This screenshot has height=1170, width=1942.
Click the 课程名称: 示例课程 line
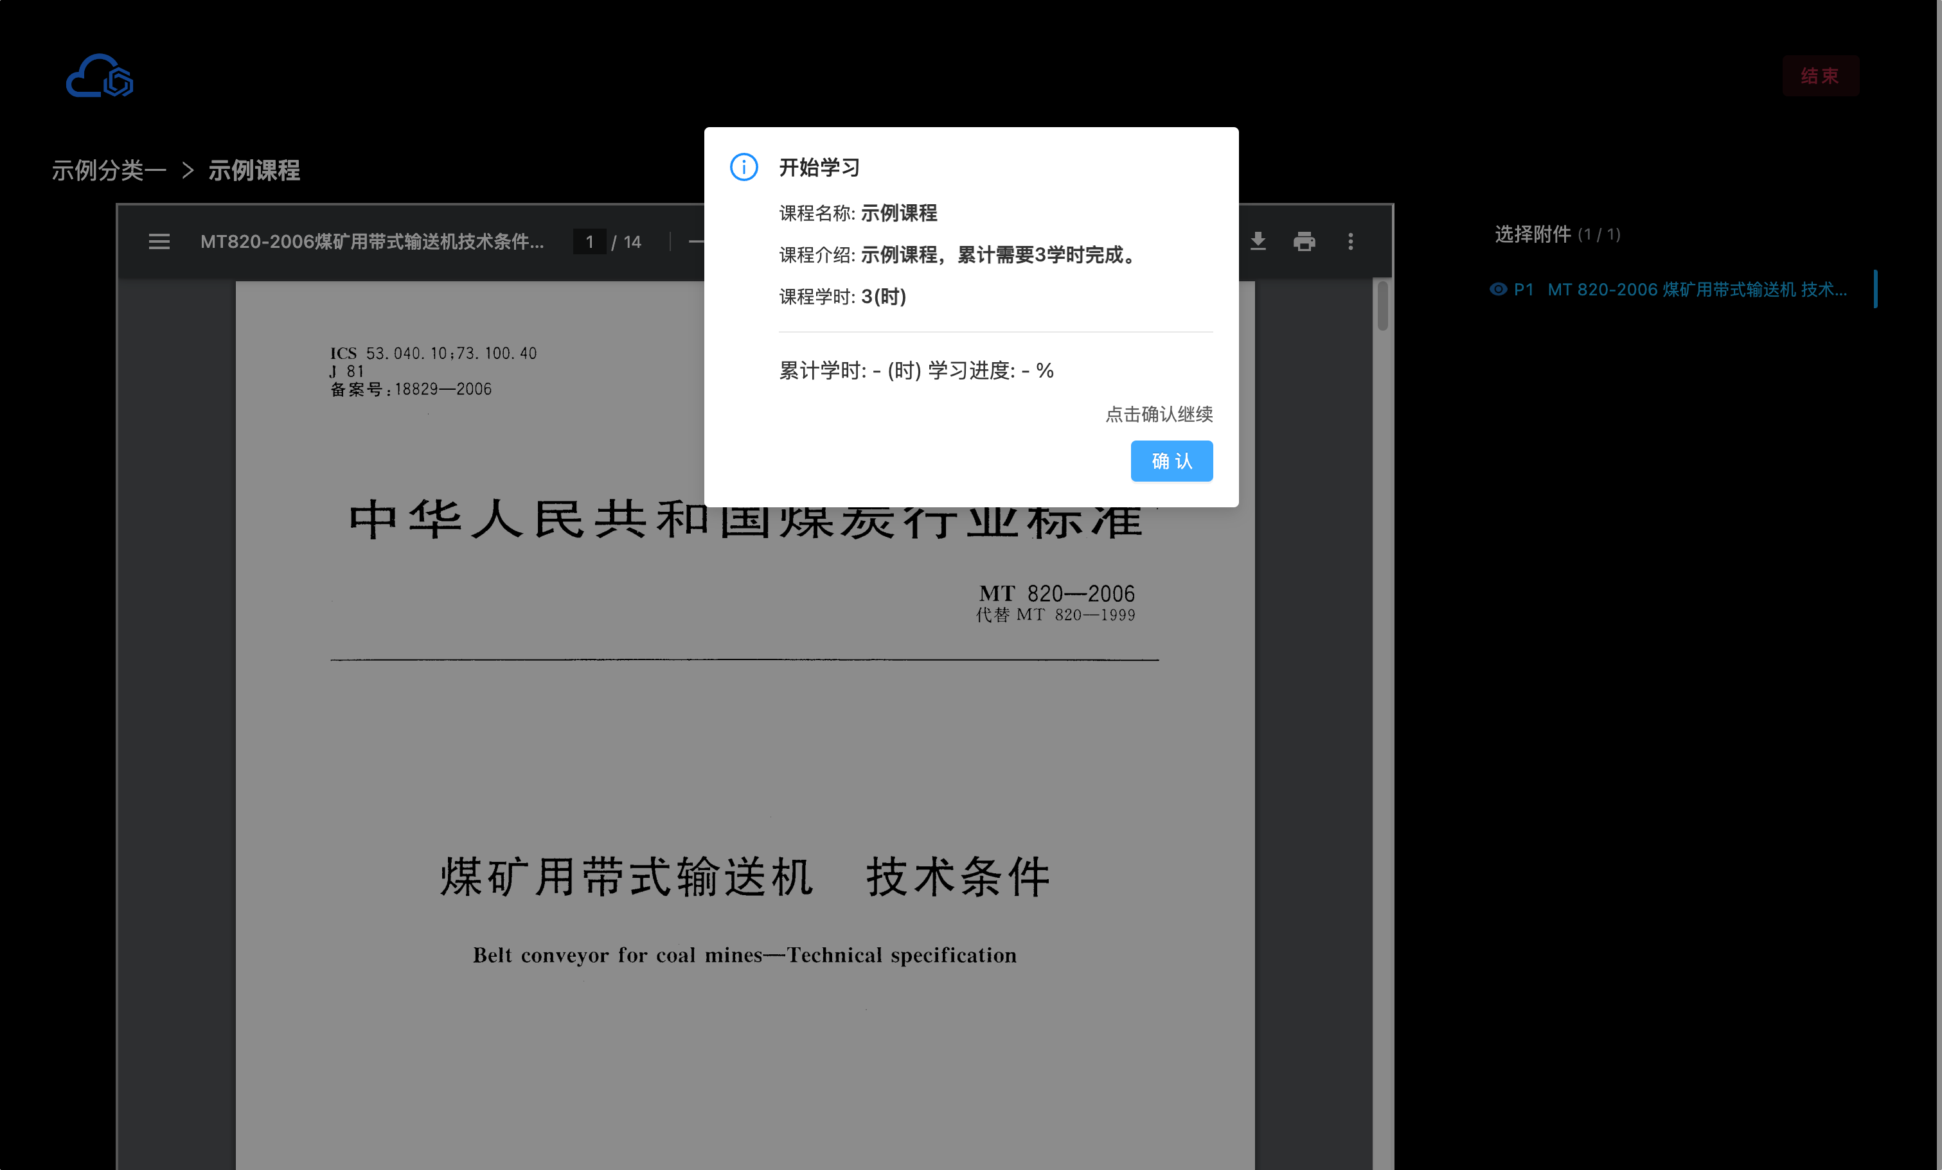click(x=857, y=213)
